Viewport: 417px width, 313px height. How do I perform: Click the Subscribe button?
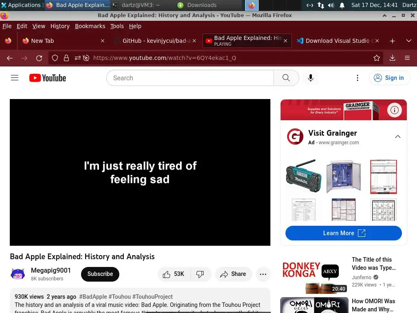(x=100, y=274)
